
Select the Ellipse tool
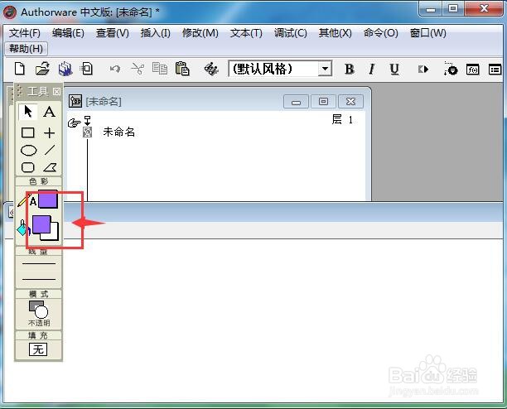point(28,150)
